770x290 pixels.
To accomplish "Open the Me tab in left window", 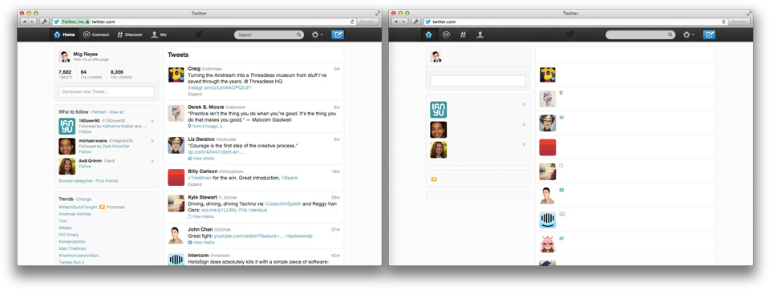I will pyautogui.click(x=159, y=34).
